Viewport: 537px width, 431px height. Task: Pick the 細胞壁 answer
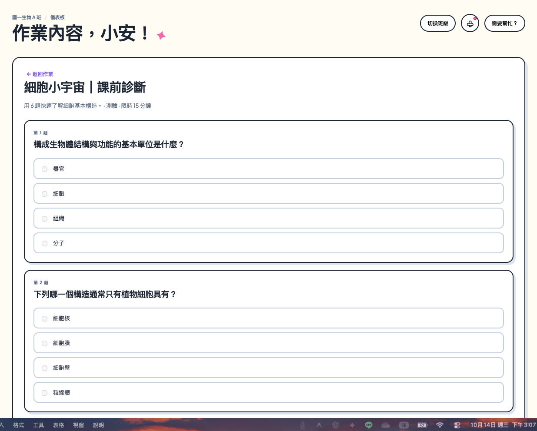(x=269, y=368)
